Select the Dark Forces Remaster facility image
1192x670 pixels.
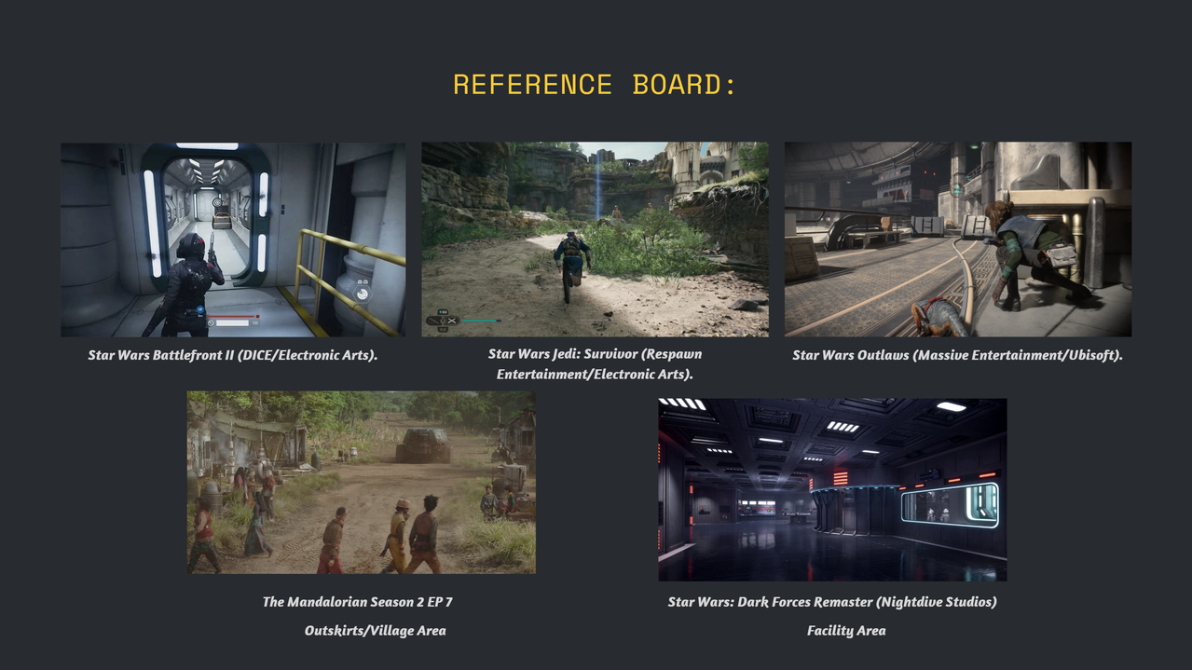pyautogui.click(x=832, y=490)
